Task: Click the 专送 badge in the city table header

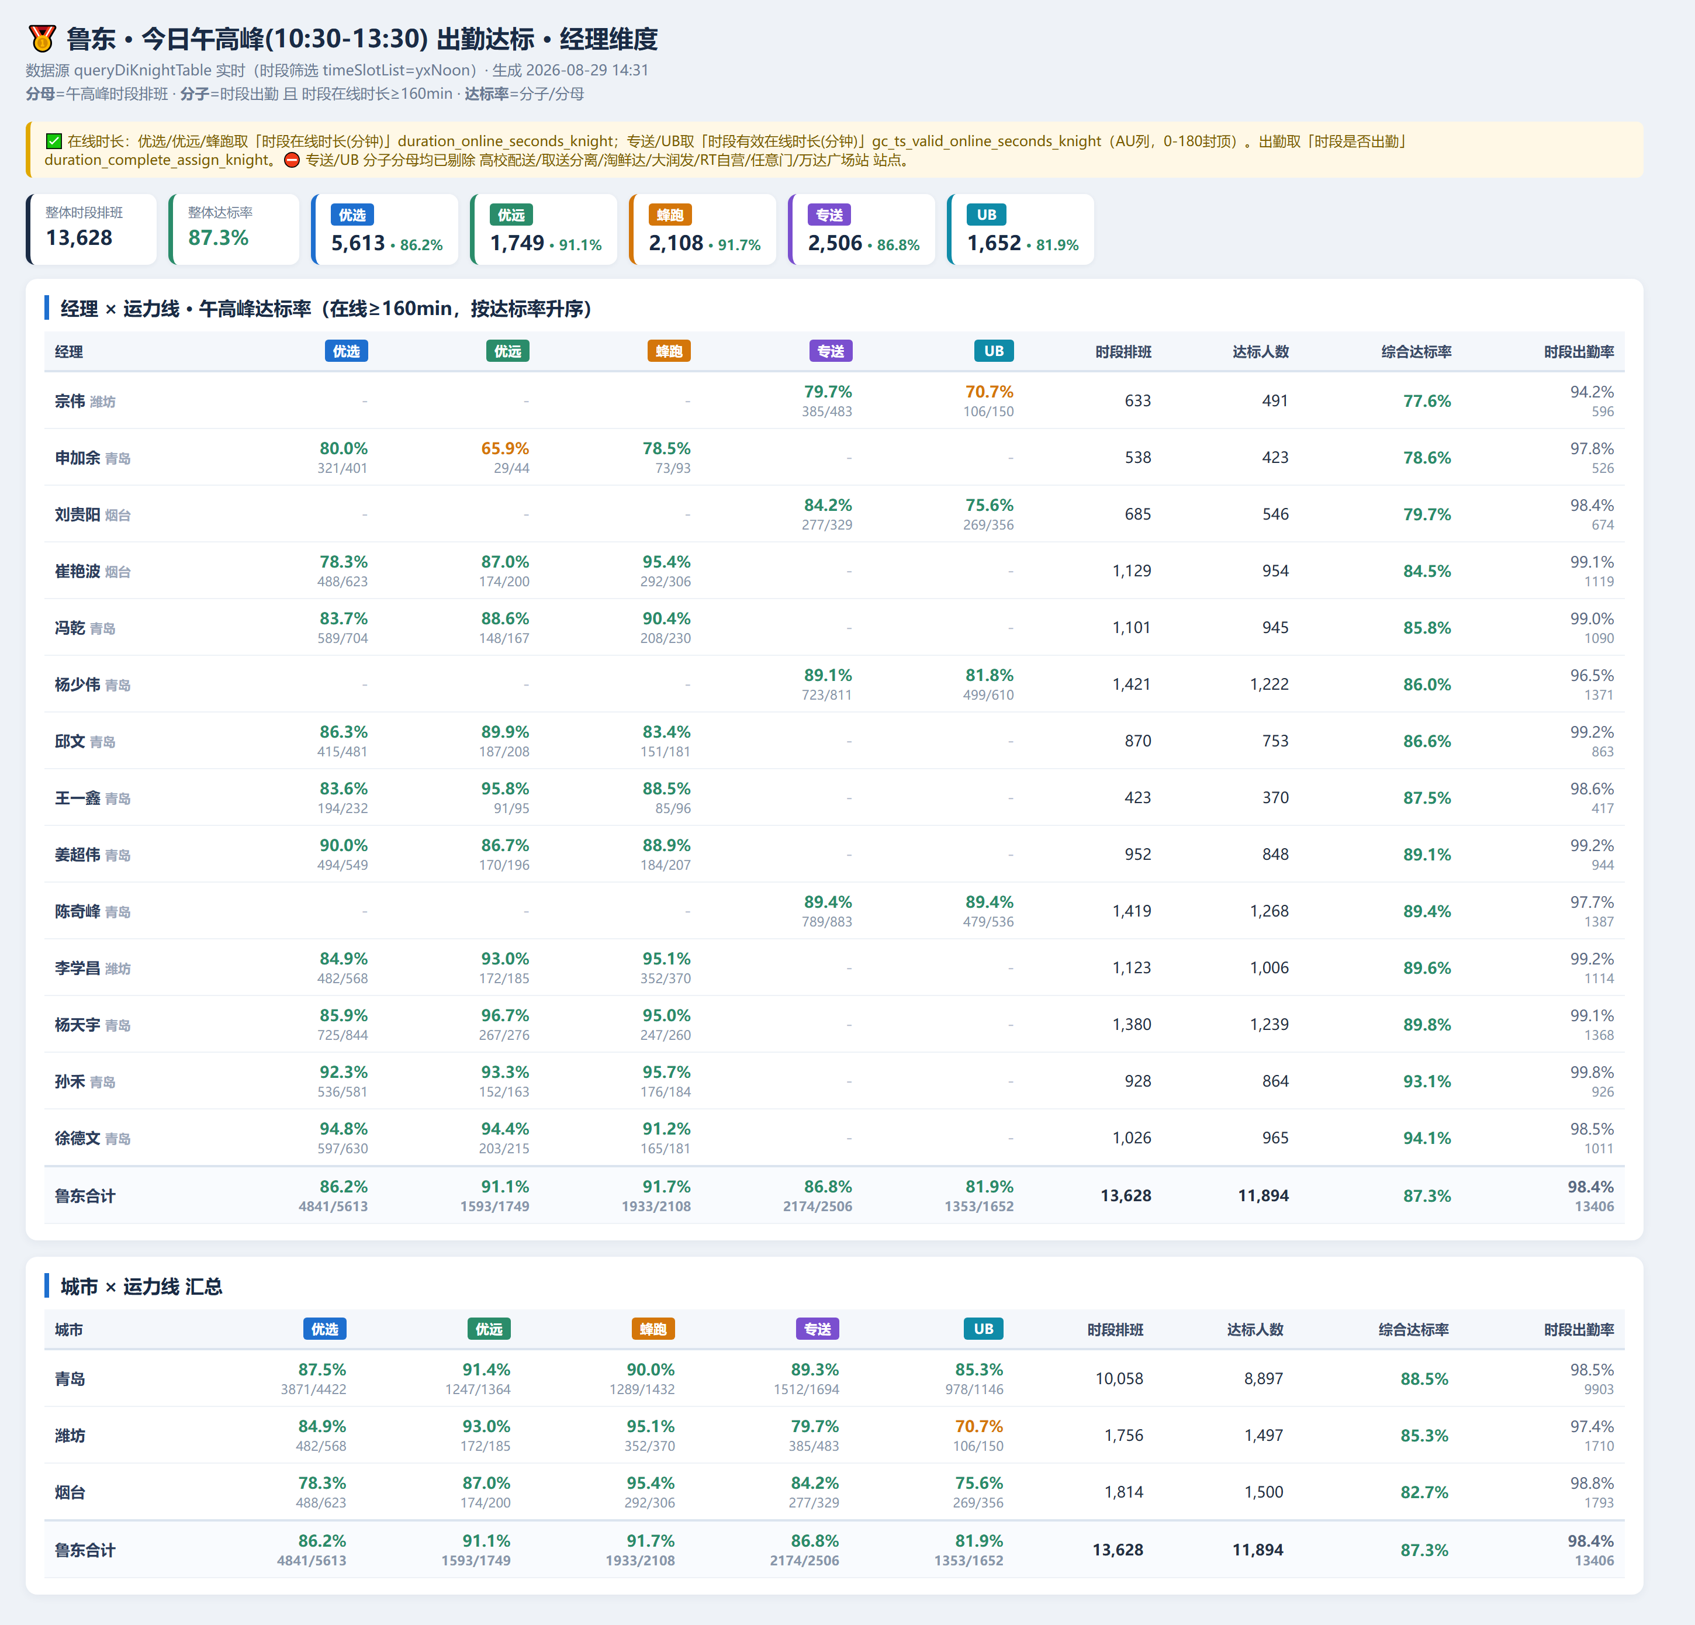Action: point(818,1329)
